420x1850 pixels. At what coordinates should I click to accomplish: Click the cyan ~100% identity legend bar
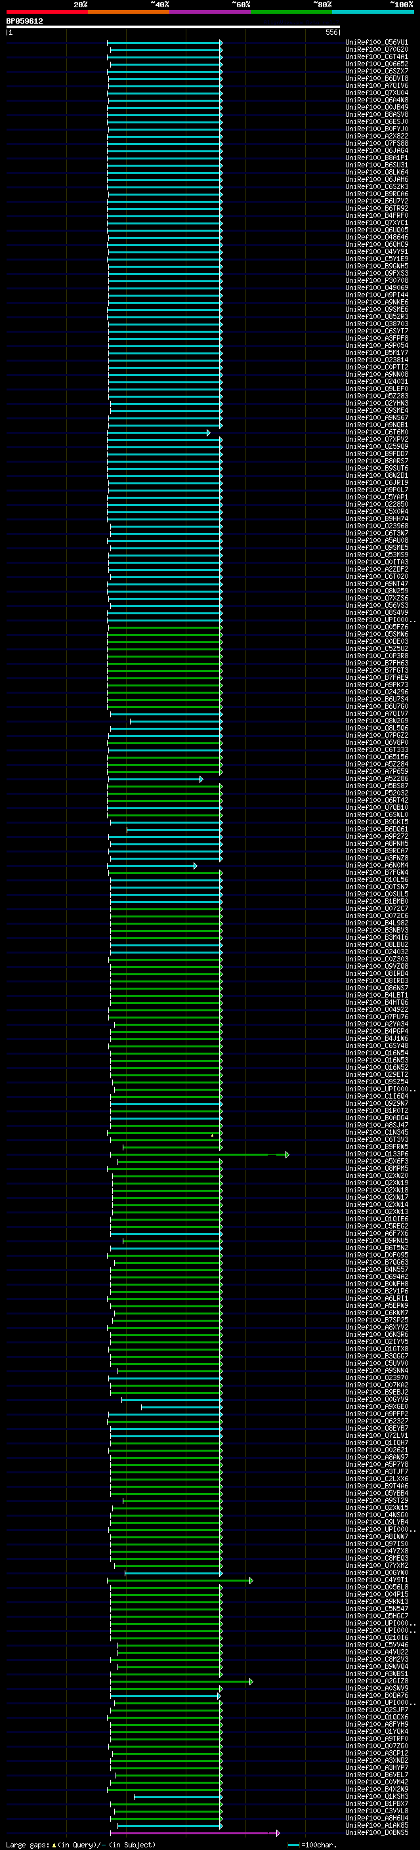pyautogui.click(x=373, y=12)
